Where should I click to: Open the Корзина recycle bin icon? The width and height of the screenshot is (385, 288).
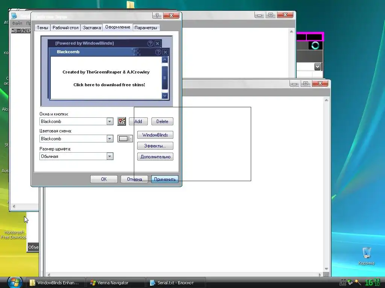point(366,256)
